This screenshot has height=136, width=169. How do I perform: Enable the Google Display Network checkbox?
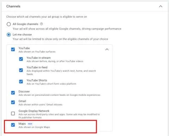pos(13,113)
